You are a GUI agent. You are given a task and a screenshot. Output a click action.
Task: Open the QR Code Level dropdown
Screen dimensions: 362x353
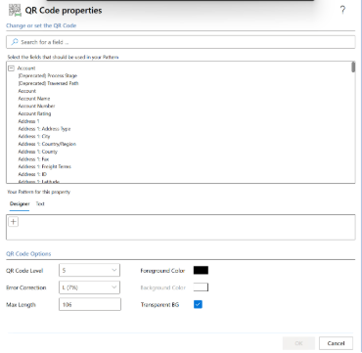(89, 270)
